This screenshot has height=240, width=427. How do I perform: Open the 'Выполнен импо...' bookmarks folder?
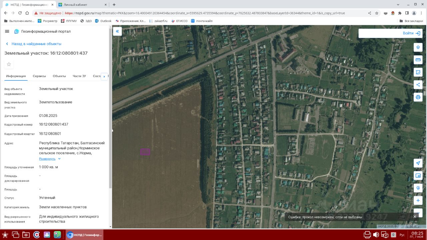(x=19, y=21)
